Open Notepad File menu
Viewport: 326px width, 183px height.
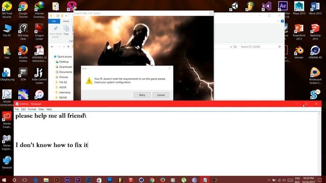tap(17, 109)
